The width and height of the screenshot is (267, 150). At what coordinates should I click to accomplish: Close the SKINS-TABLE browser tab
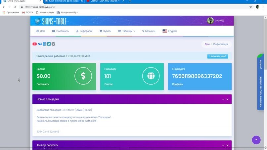tap(40, 1)
